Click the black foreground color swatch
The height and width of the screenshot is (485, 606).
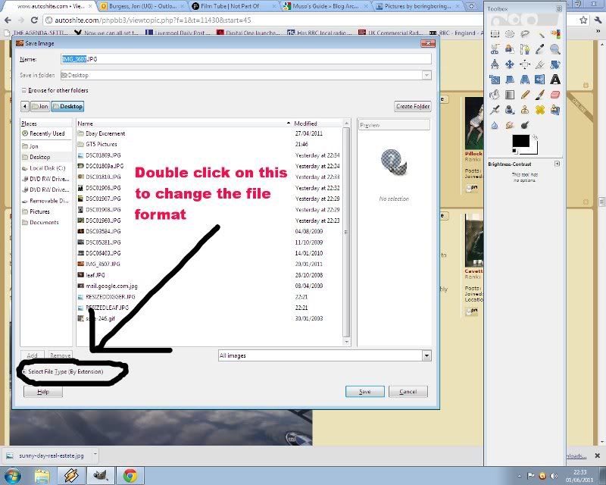[x=520, y=141]
